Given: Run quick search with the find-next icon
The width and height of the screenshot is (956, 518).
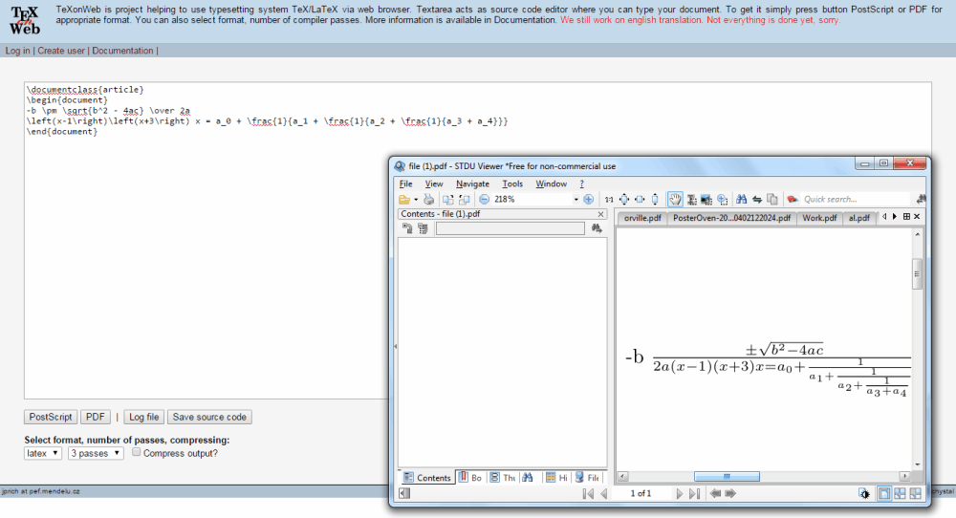Looking at the screenshot, I should coord(921,200).
